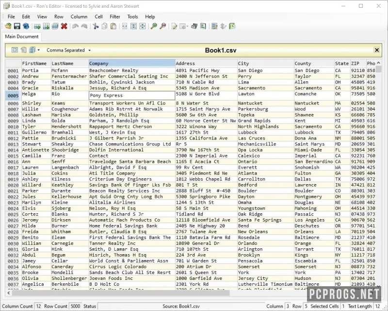388x311 pixels.
Task: Open the grid view dropdown in Book1.csv bar
Action: coord(39,50)
